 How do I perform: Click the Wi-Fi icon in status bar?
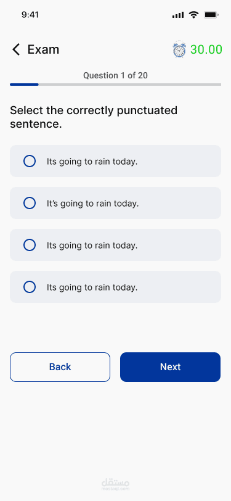coord(193,15)
